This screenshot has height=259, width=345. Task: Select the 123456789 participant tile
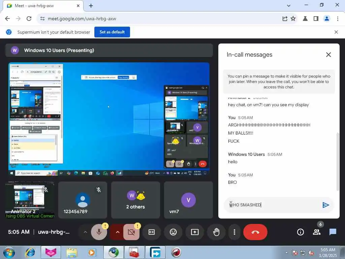pos(83,200)
